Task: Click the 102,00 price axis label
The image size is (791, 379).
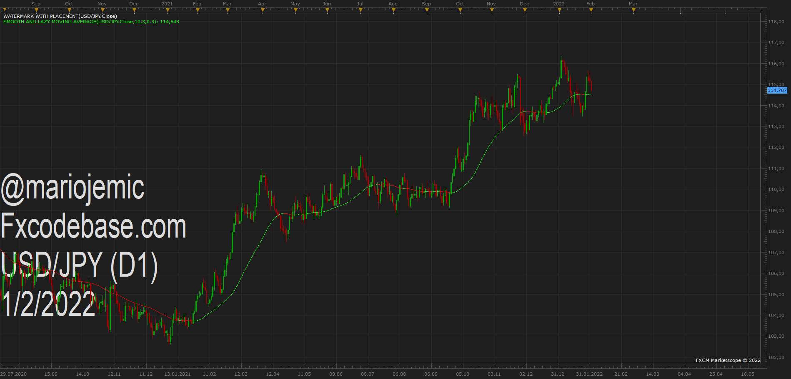Action: point(776,357)
